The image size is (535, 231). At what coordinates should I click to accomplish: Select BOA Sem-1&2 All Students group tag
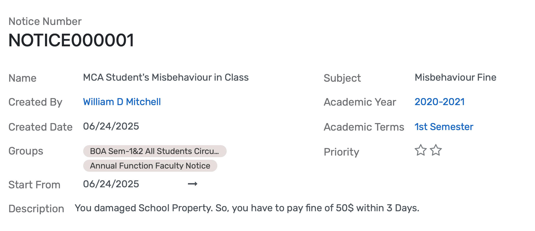154,151
